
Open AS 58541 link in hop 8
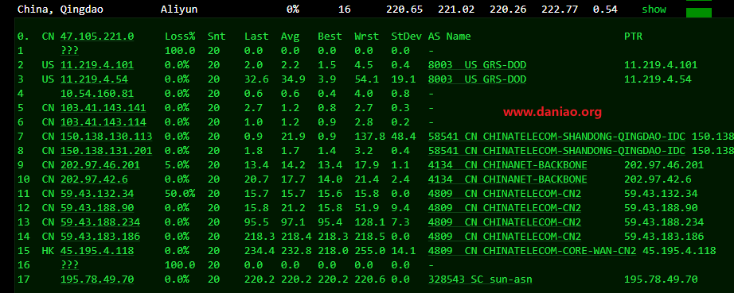[556, 151]
